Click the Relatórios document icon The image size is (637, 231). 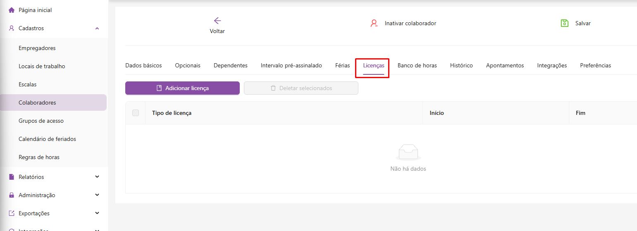point(12,177)
